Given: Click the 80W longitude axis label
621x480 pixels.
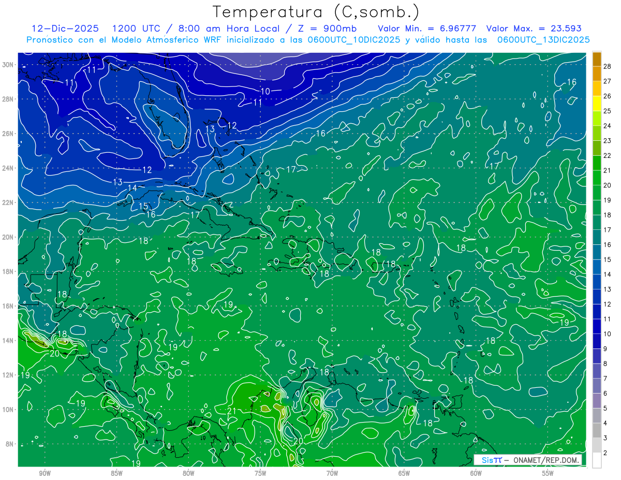Looking at the screenshot, I should (188, 473).
